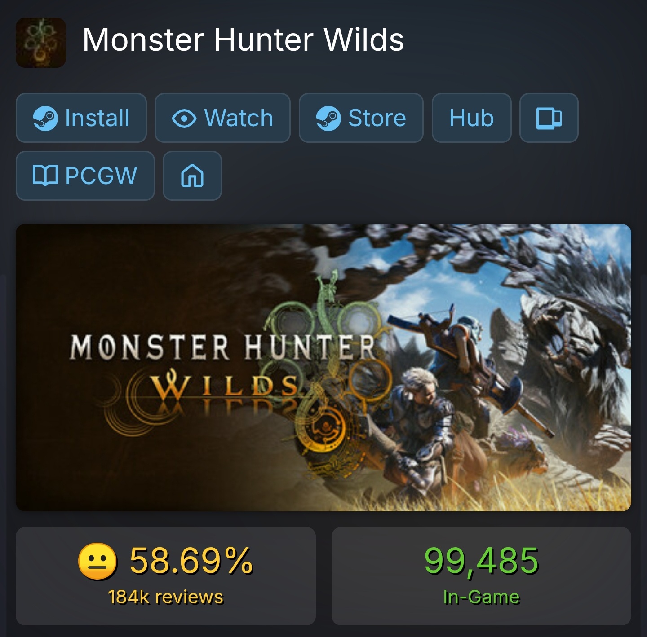The image size is (647, 637).
Task: Click the 58.69% review score
Action: [x=191, y=561]
